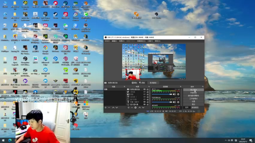Select the Google Chrome desktop shortcut

(x=45, y=50)
